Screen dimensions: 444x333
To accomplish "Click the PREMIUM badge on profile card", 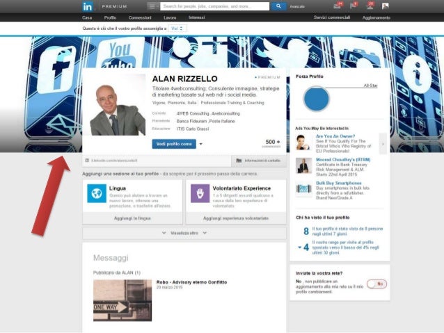I will [268, 77].
